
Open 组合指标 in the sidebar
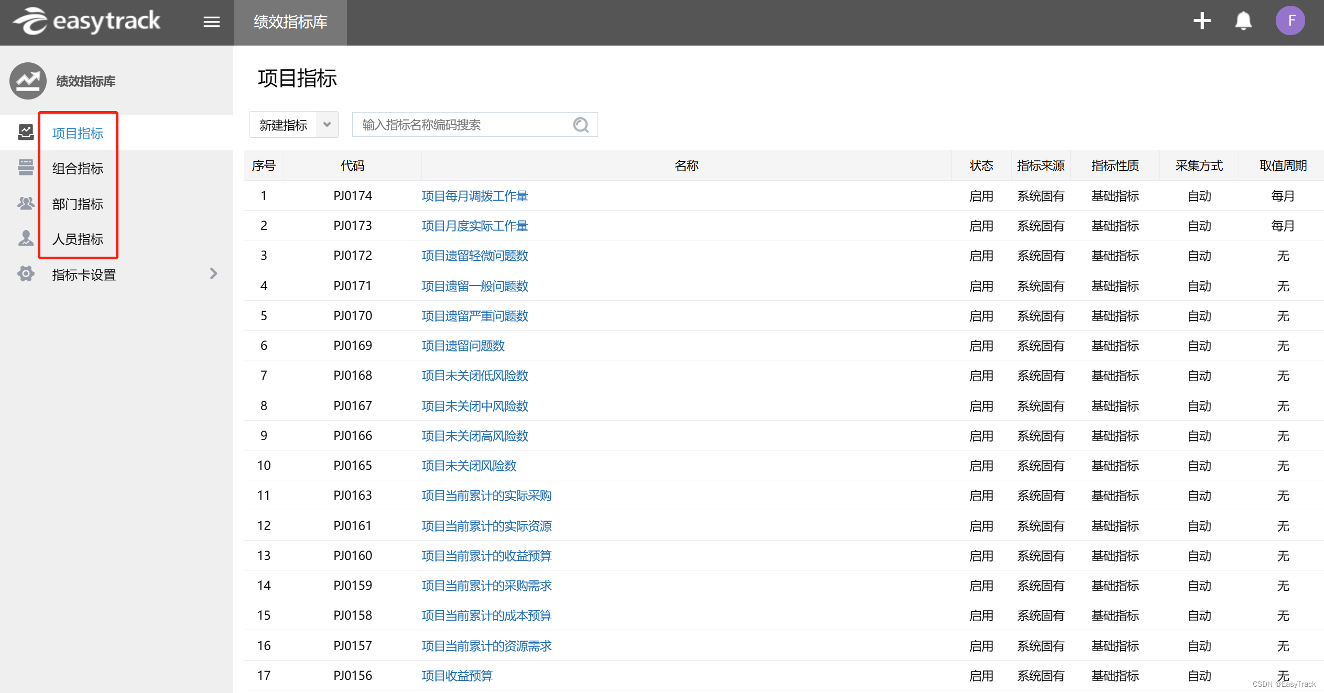click(x=78, y=168)
